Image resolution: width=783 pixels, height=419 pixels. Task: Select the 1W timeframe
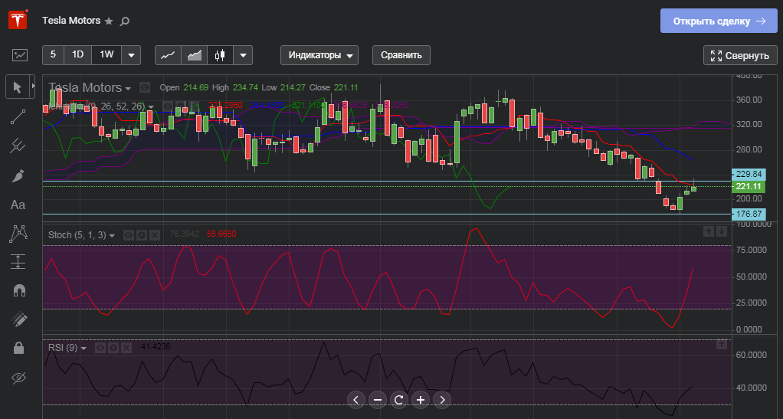click(x=106, y=54)
